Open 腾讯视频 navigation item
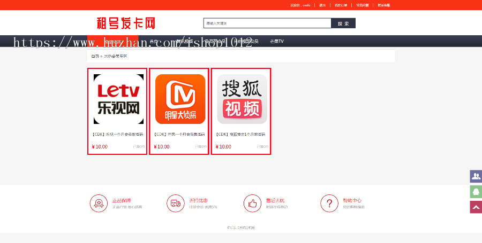 [184, 41]
